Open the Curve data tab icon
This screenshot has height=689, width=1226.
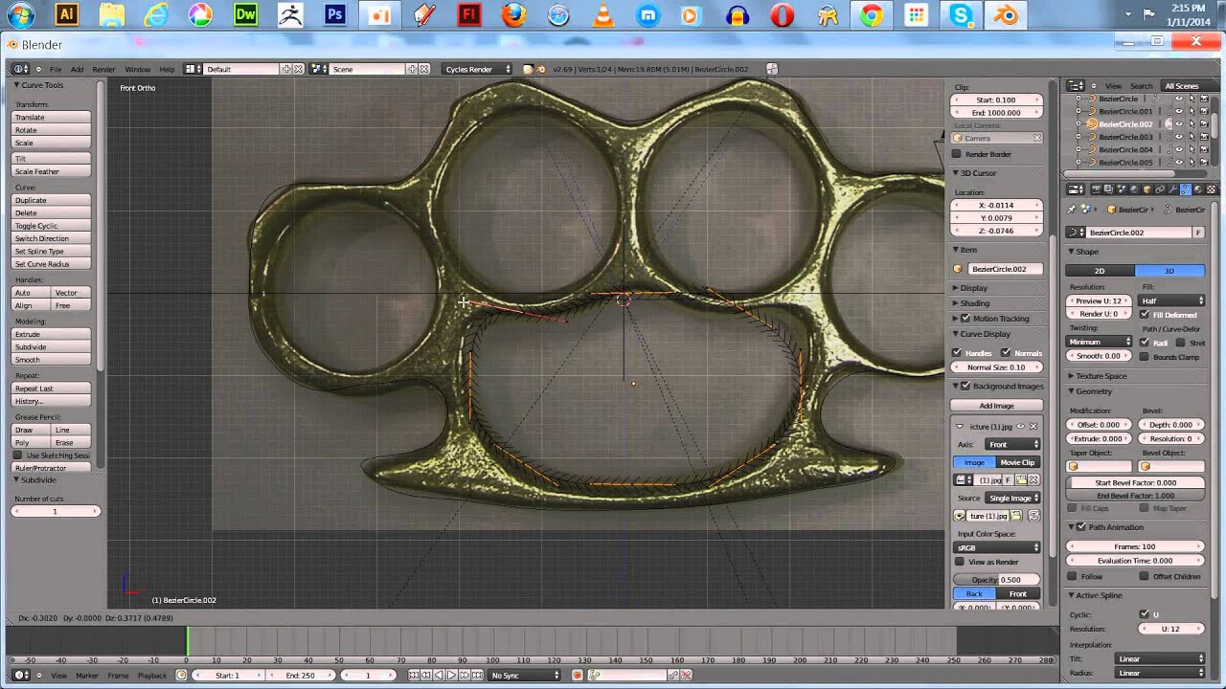click(1186, 189)
